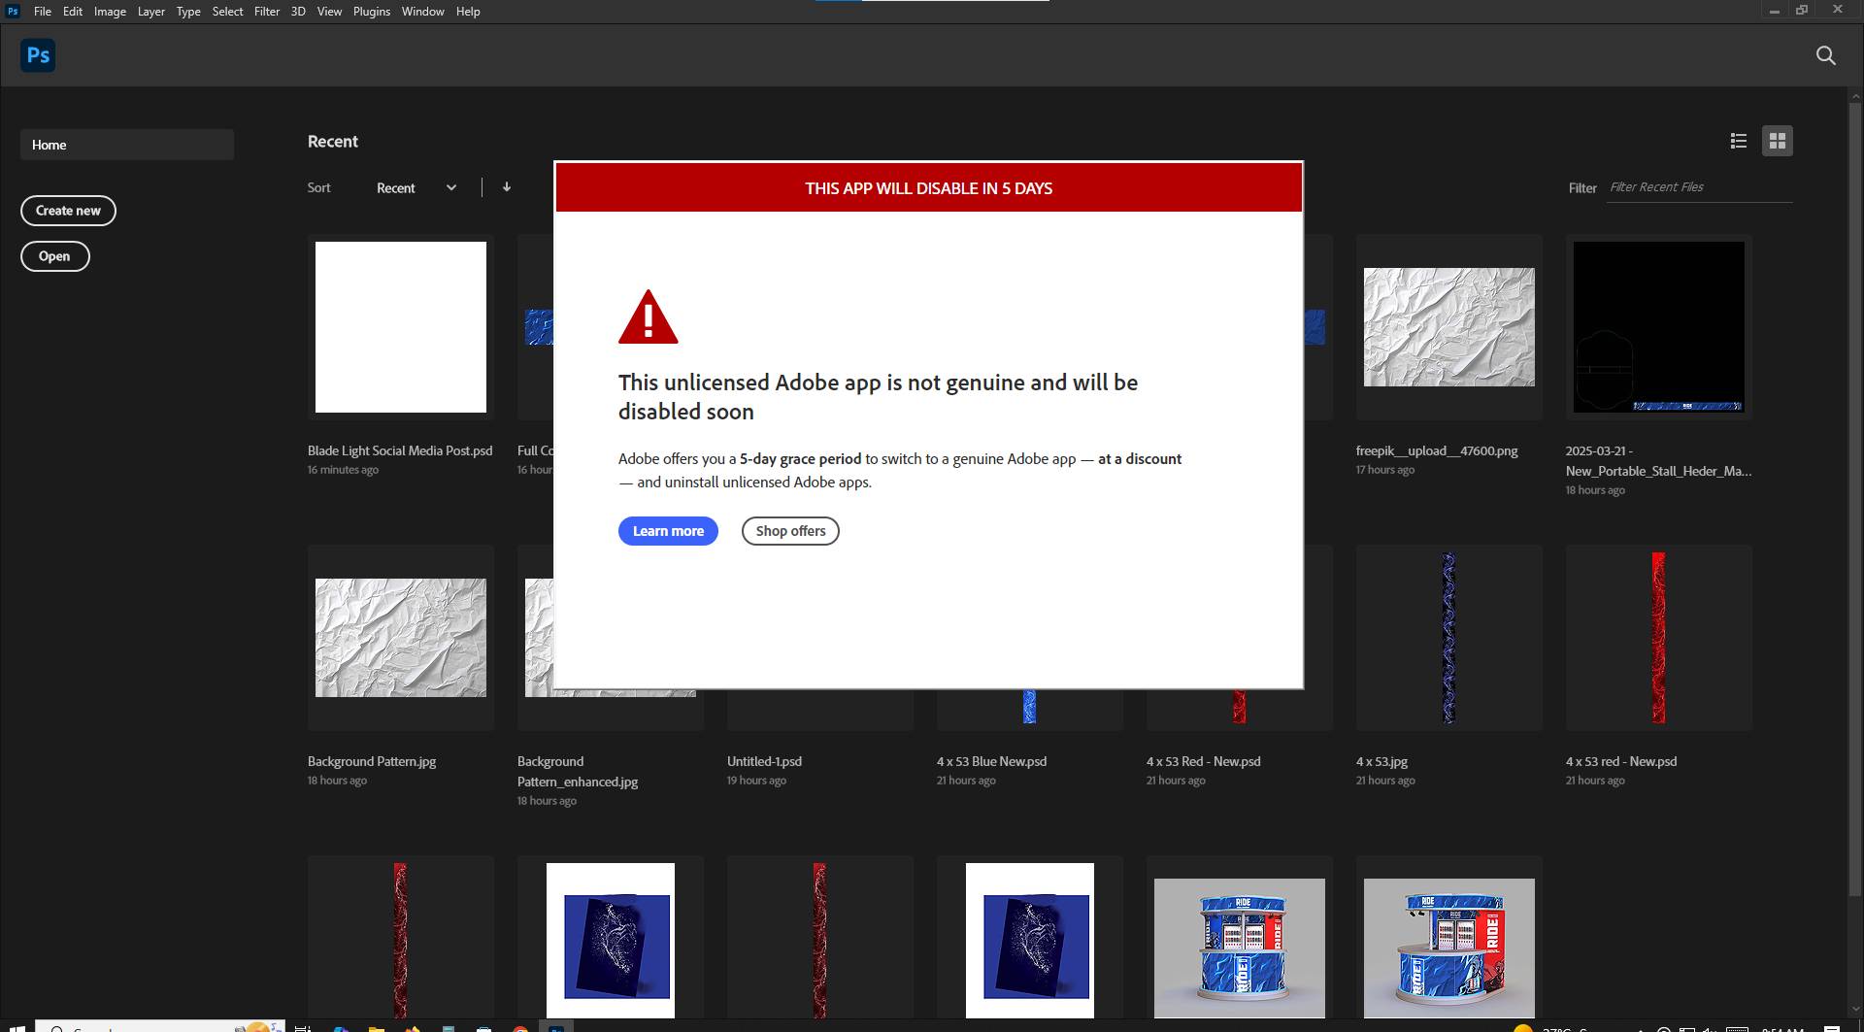Image resolution: width=1864 pixels, height=1032 pixels.
Task: Open the Layer menu
Action: click(150, 12)
